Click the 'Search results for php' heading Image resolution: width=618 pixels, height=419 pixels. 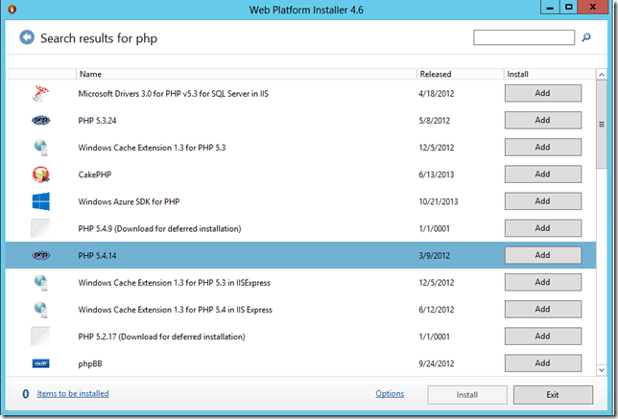point(99,38)
